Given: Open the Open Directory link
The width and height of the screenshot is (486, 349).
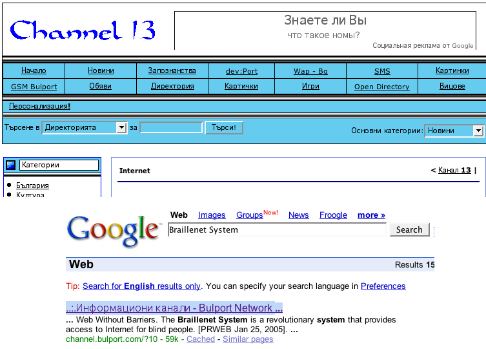Looking at the screenshot, I should [382, 87].
